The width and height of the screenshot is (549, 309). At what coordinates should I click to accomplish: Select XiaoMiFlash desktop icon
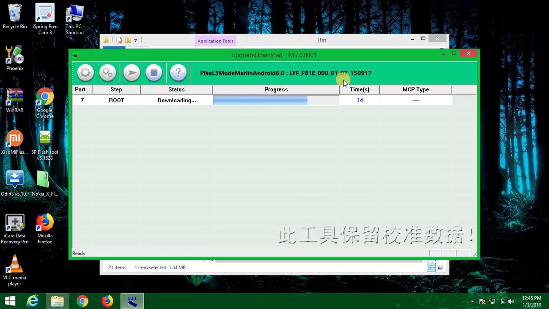[x=15, y=142]
